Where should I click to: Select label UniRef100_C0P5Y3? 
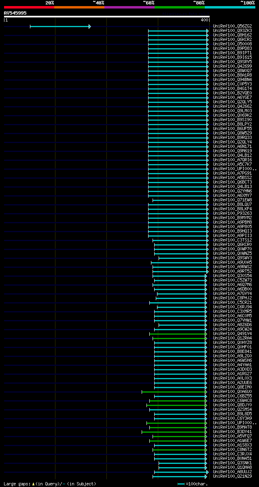pos(232,84)
